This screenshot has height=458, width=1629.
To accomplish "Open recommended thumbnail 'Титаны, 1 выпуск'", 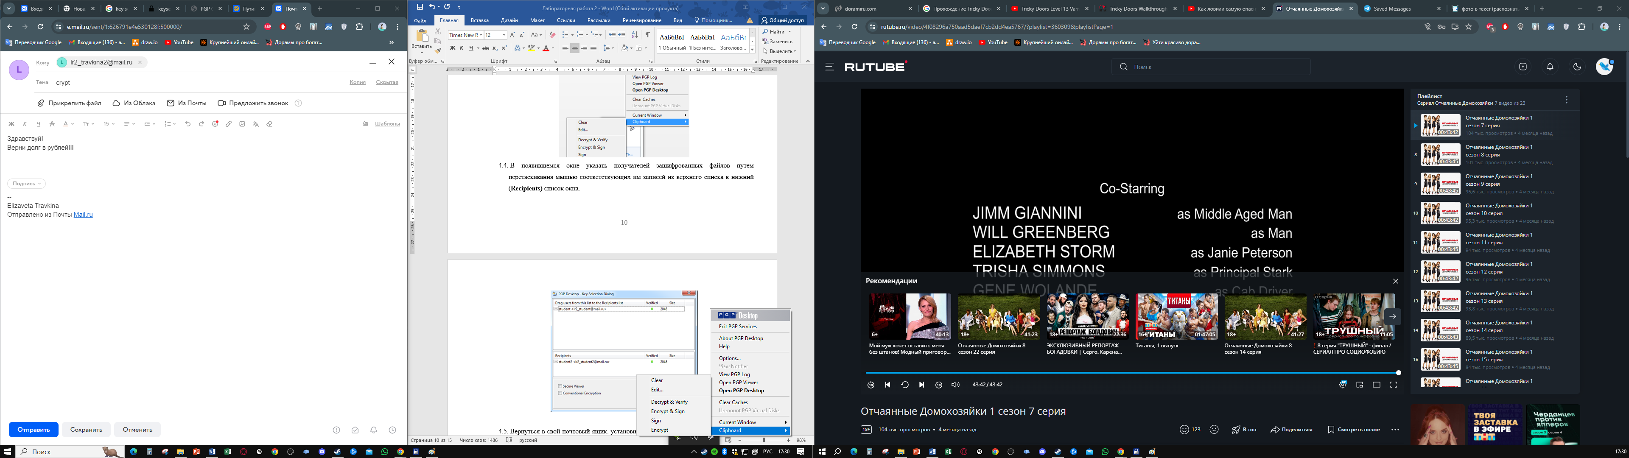I will (1176, 316).
